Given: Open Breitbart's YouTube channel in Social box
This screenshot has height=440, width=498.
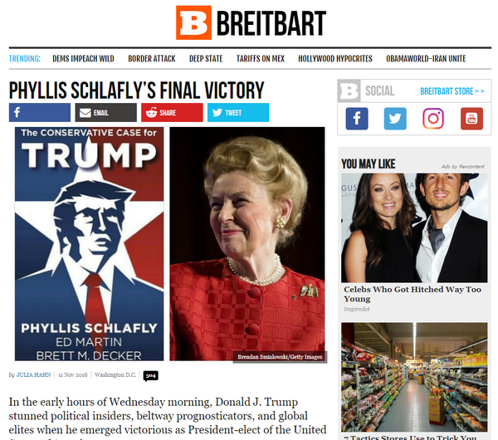Looking at the screenshot, I should point(471,119).
